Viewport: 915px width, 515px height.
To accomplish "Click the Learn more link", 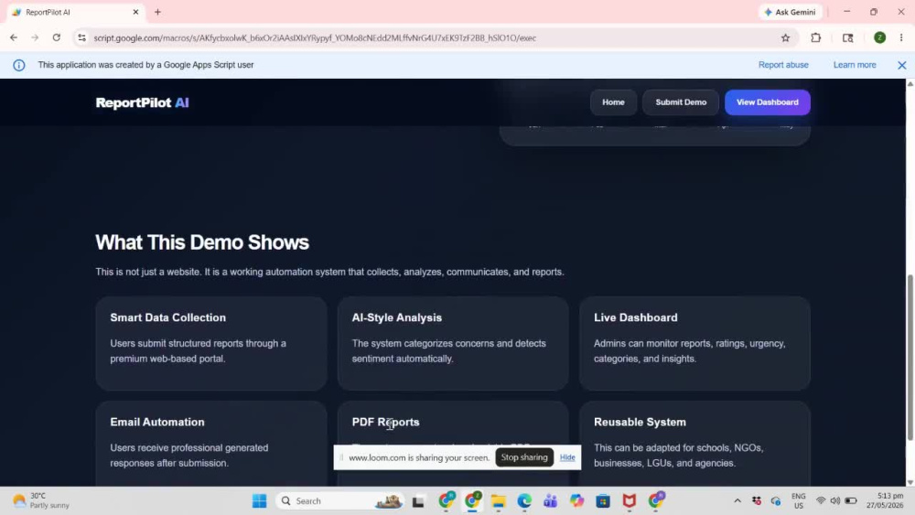I will [855, 65].
